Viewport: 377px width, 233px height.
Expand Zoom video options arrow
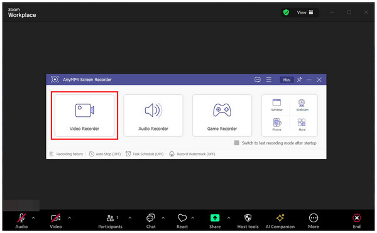coord(70,218)
